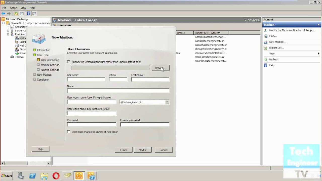Click Next in the New Mailbox wizard
This screenshot has width=322, height=181.
[143, 150]
